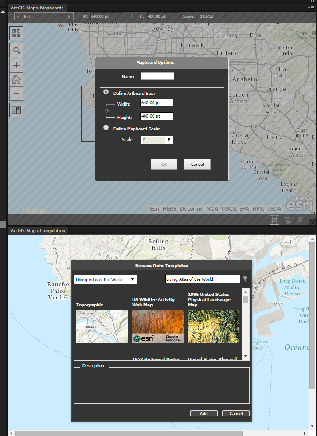Click Compilation panel vertical scrollbar

[312, 316]
